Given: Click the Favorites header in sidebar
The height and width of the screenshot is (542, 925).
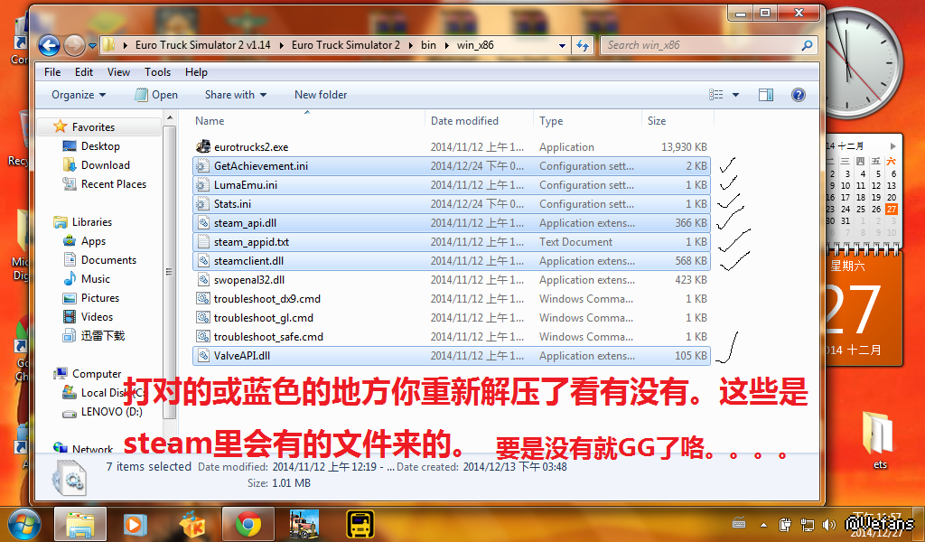Looking at the screenshot, I should point(93,126).
